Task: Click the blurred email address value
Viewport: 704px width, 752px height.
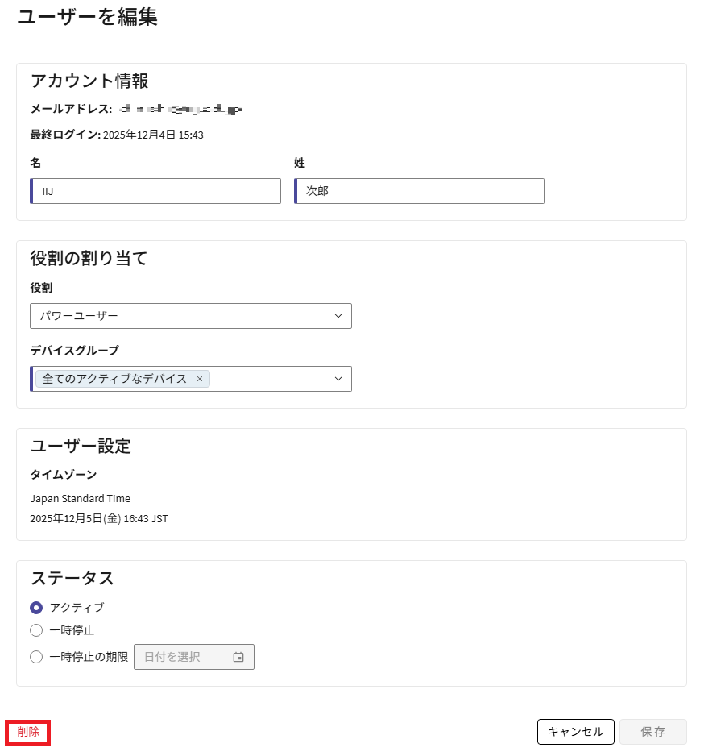Action: point(180,108)
